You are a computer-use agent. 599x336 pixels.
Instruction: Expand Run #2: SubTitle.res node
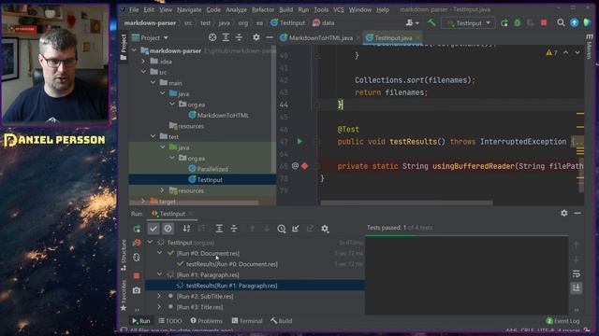(159, 296)
